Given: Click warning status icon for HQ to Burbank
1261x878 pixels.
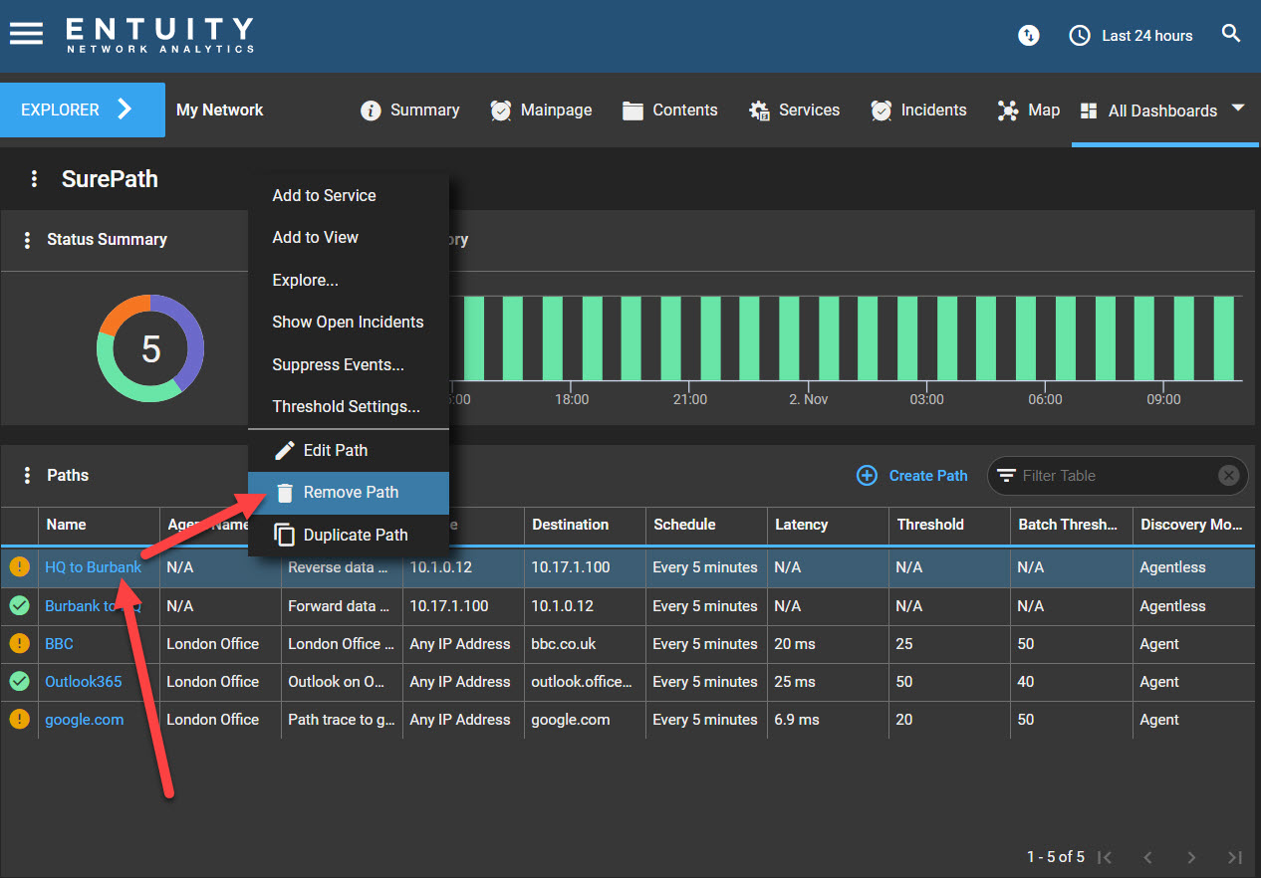Looking at the screenshot, I should point(19,567).
